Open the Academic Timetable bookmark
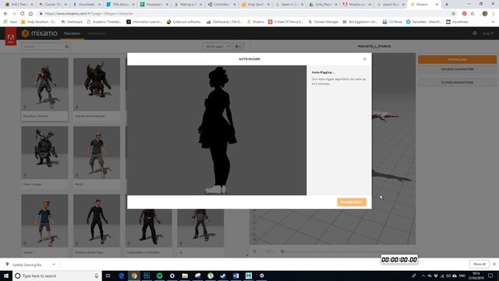The height and width of the screenshot is (281, 499). (104, 22)
